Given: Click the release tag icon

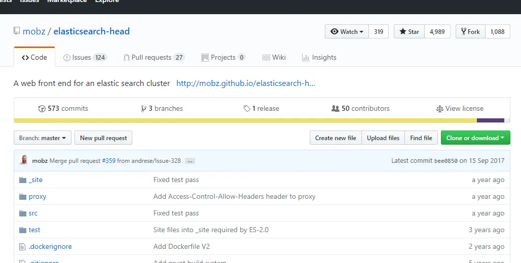Looking at the screenshot, I should coord(247,108).
